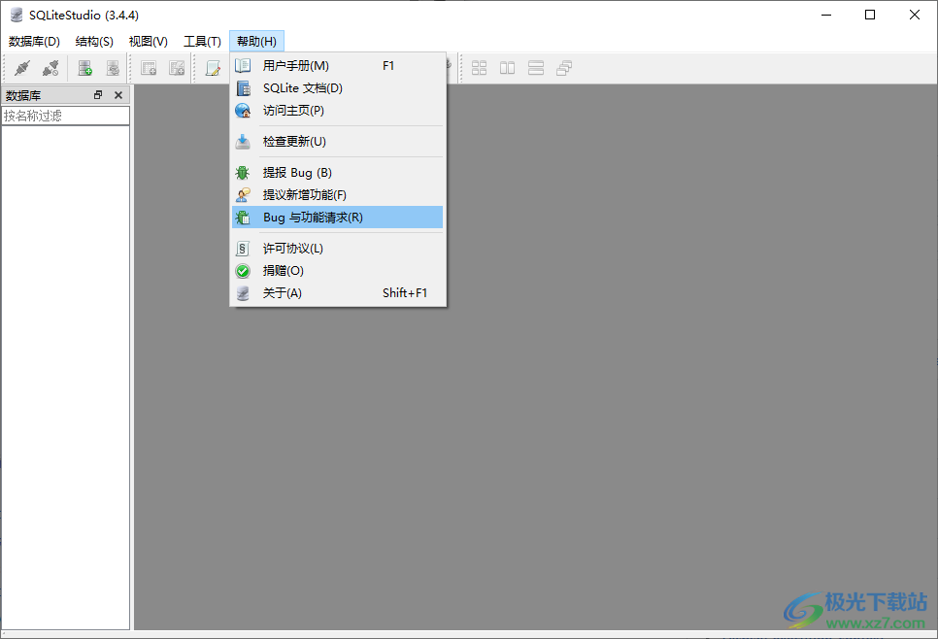Click the tile windows grid icon
This screenshot has width=938, height=639.
(479, 67)
